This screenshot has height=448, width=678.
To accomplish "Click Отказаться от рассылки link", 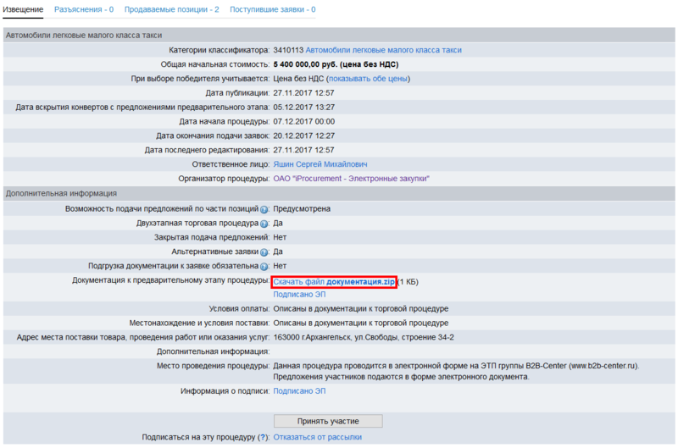I will (x=317, y=437).
